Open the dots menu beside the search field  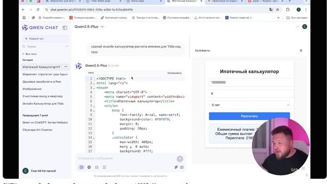tap(67, 47)
